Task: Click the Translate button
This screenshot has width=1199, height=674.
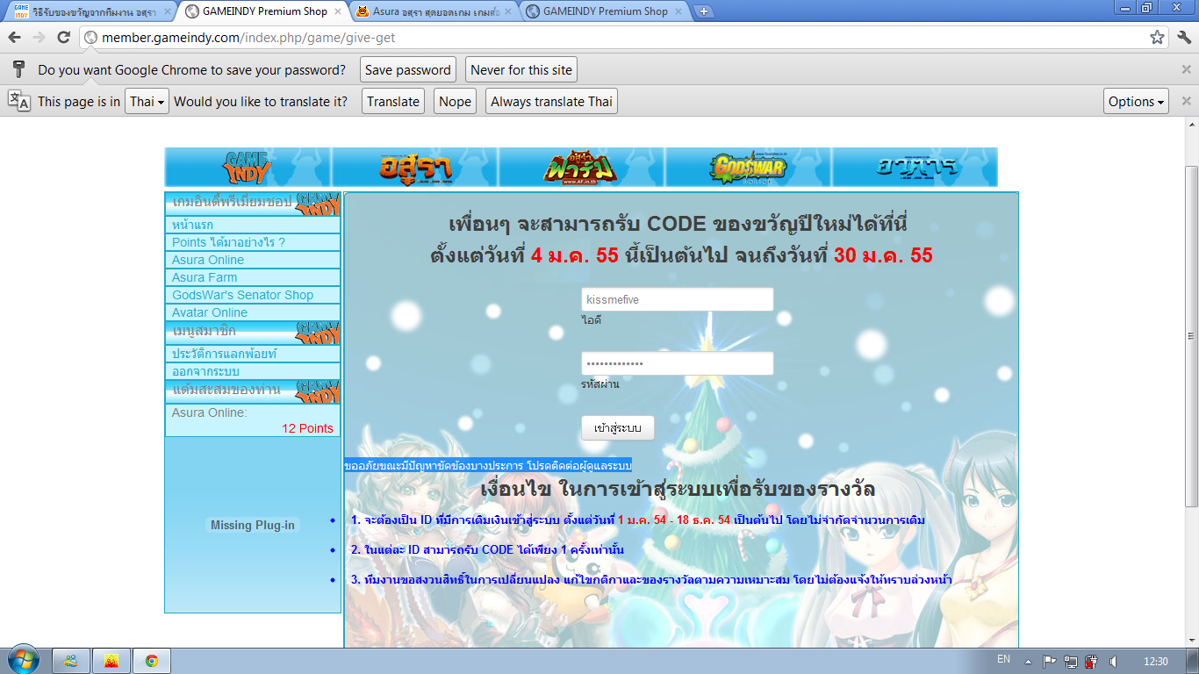Action: 392,102
